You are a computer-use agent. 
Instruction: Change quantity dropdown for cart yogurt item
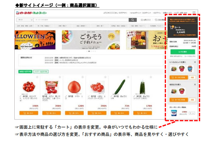point(192,113)
